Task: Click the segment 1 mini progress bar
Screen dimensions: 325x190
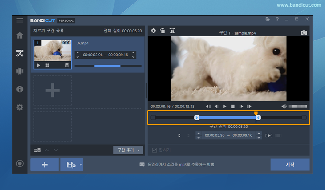Action: point(108,66)
